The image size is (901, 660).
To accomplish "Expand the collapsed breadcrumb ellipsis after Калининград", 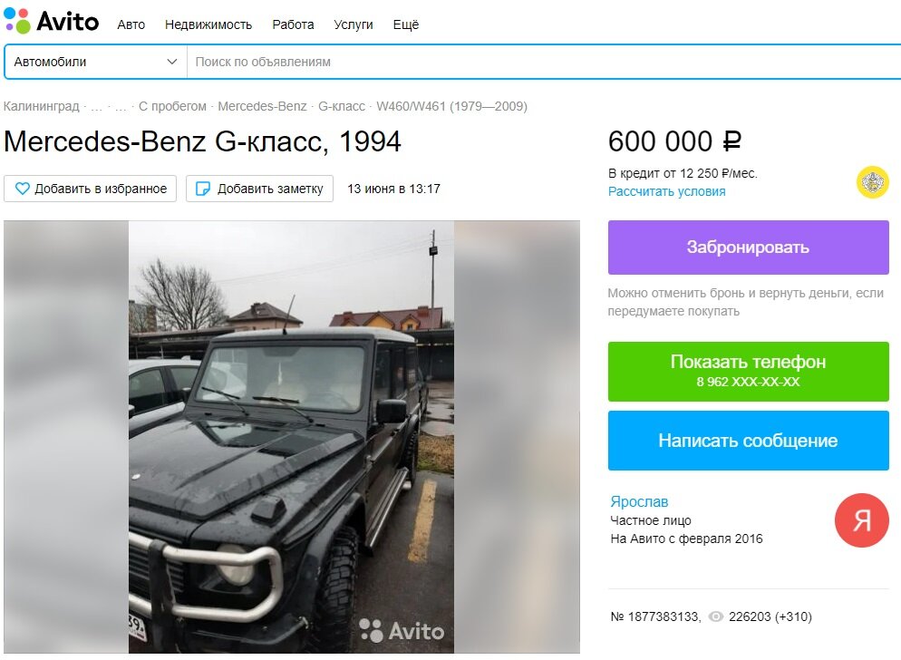I will [96, 106].
